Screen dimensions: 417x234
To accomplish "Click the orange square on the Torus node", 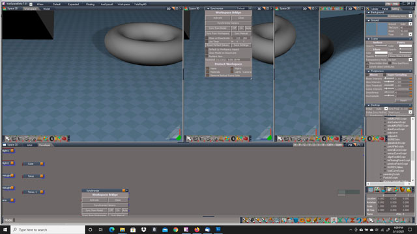I will (42, 176).
